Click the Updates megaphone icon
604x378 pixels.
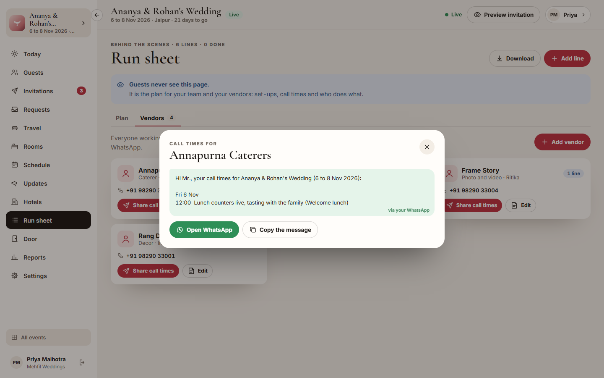pyautogui.click(x=15, y=183)
